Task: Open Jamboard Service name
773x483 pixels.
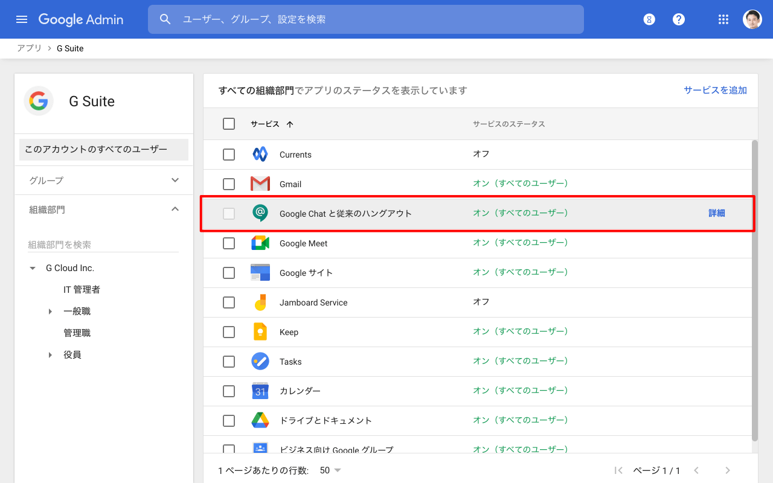Action: [313, 302]
